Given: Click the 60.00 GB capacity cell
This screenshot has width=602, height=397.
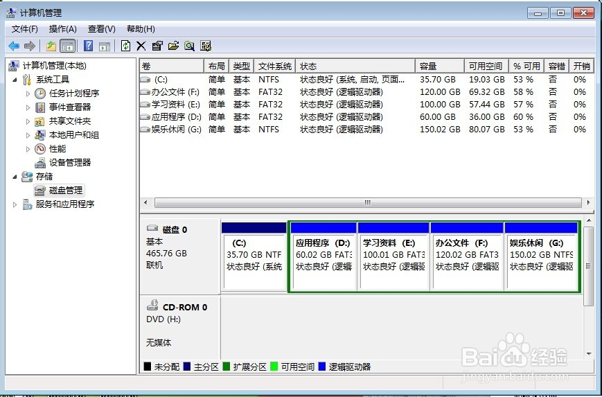Looking at the screenshot, I should (437, 116).
